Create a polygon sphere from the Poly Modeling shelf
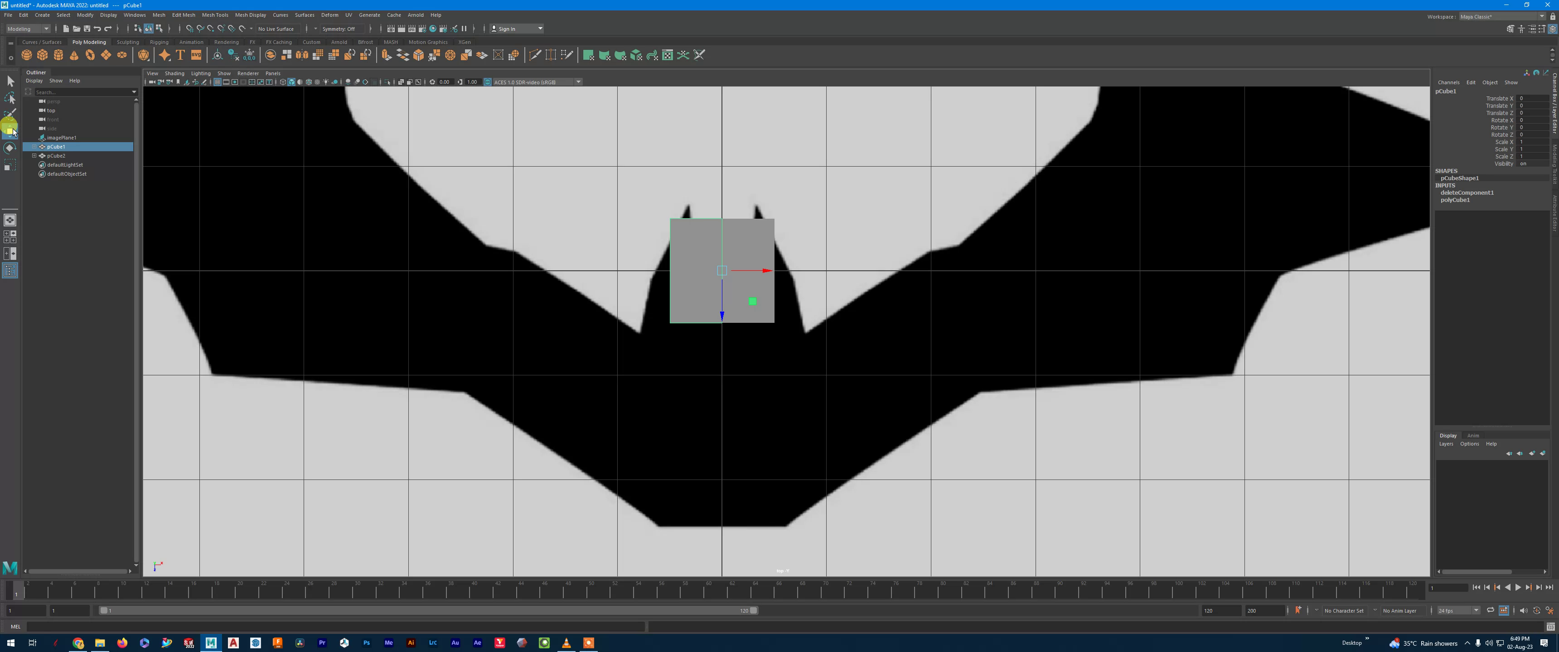 27,55
